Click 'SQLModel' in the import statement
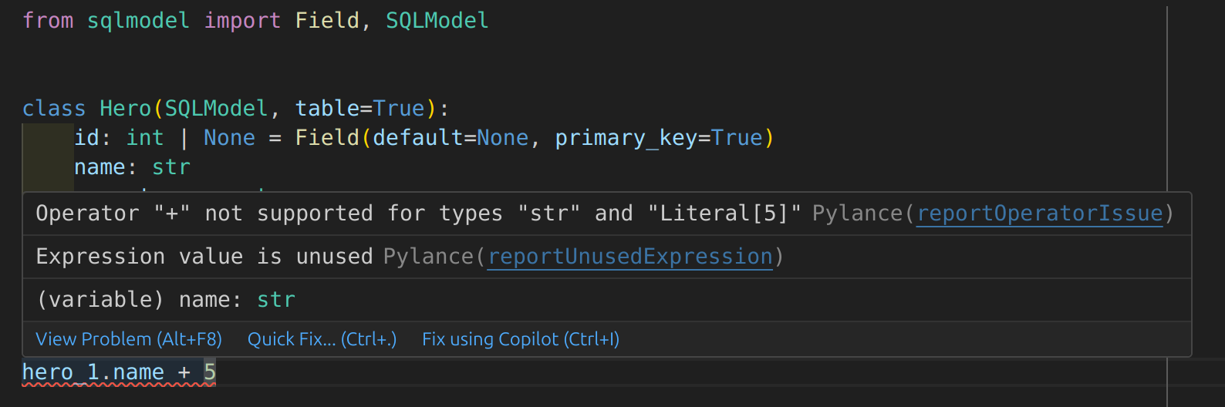This screenshot has height=407, width=1225. [437, 21]
